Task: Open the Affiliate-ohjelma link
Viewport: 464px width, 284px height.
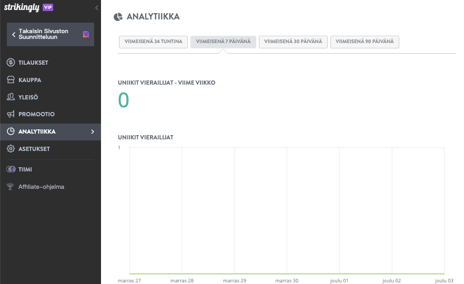Action: [x=51, y=187]
